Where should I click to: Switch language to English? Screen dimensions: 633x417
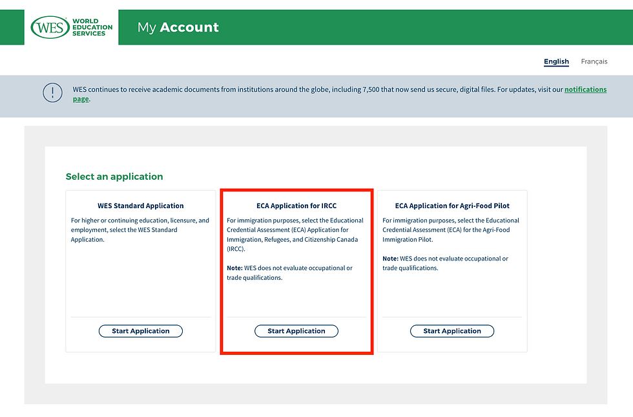coord(556,62)
